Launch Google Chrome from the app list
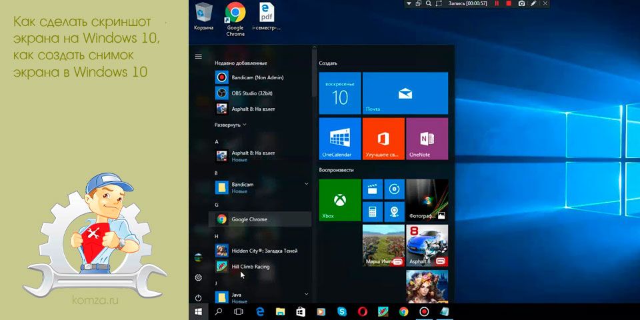This screenshot has height=320, width=640. tap(259, 219)
